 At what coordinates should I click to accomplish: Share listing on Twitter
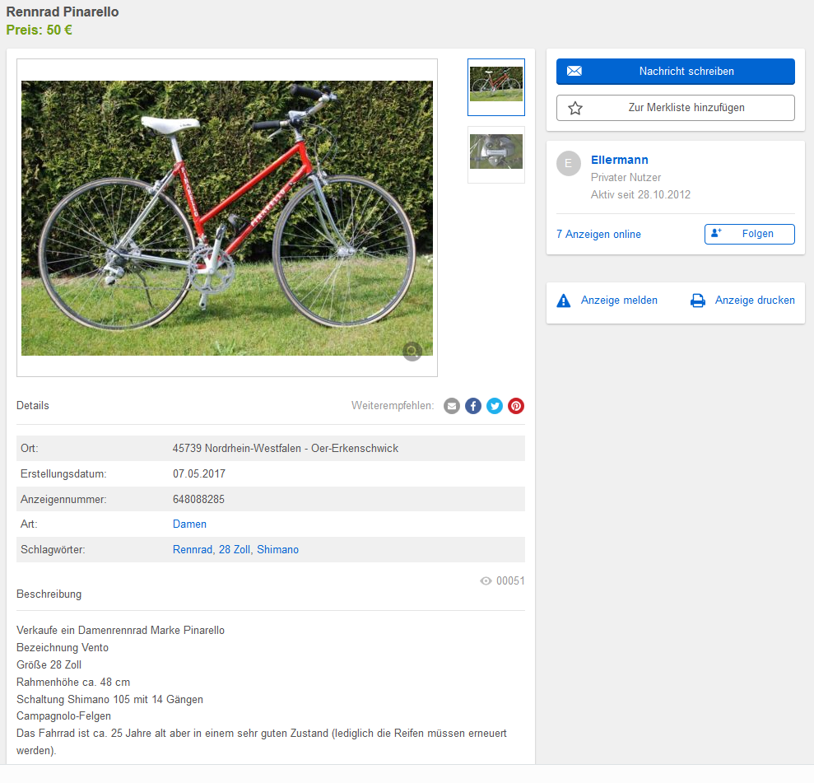pyautogui.click(x=495, y=406)
